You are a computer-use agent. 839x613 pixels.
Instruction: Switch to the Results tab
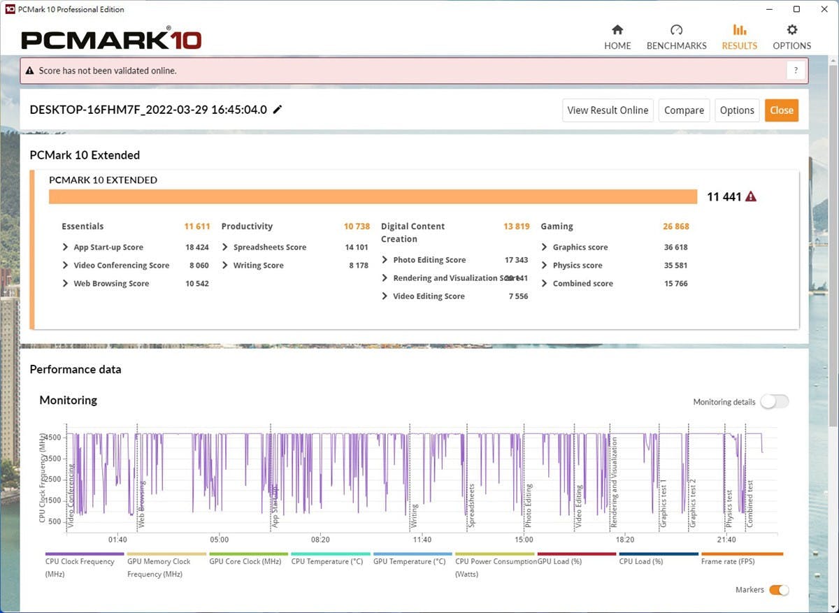pos(739,38)
